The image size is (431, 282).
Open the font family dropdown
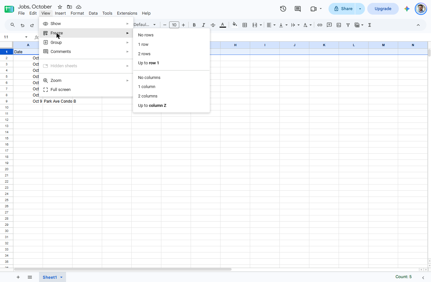click(145, 25)
